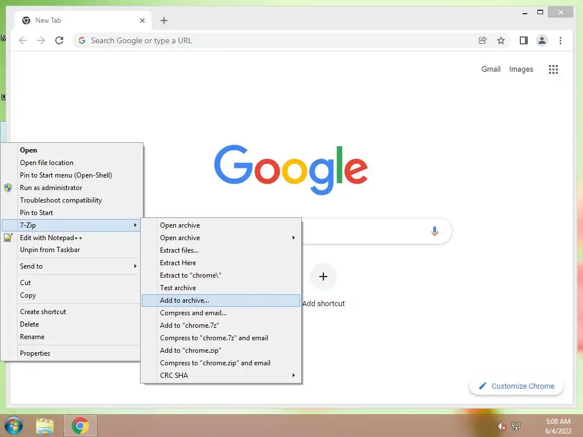Select Copy from the context menu
583x437 pixels.
71,295
